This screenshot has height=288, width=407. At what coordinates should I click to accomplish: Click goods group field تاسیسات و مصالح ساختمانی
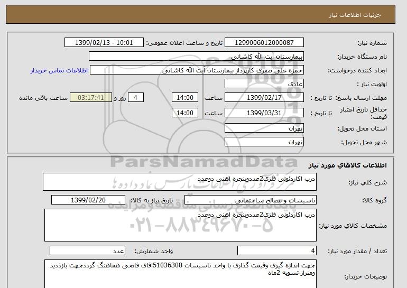(251, 200)
